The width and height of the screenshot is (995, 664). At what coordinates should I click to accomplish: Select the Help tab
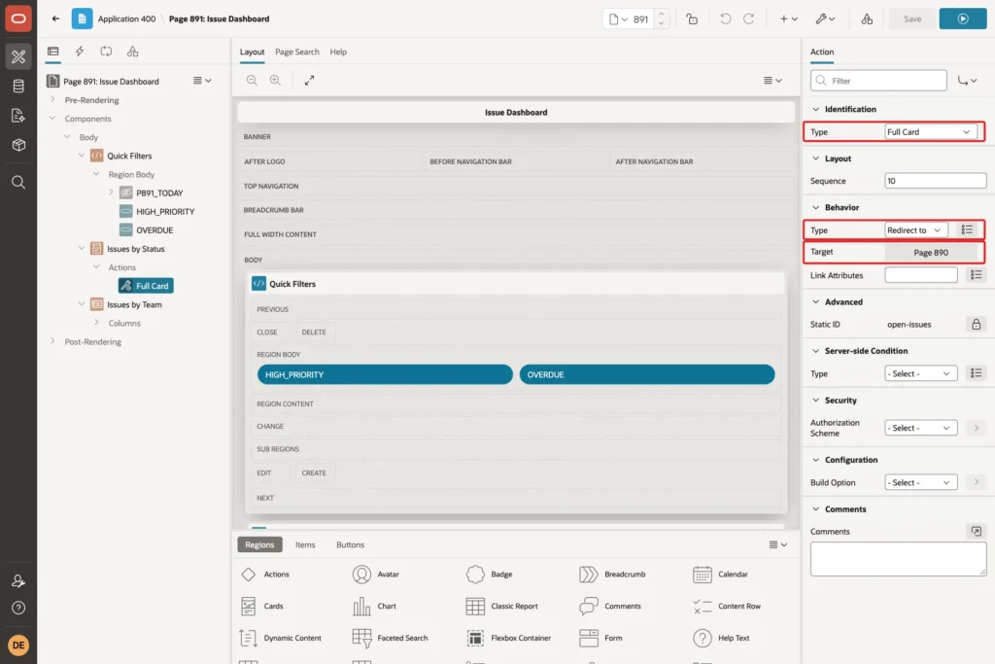338,52
